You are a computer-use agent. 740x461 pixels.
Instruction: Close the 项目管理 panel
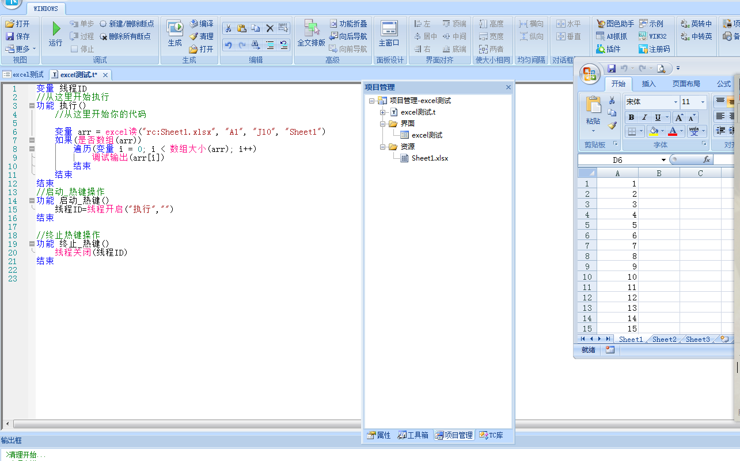click(x=508, y=87)
